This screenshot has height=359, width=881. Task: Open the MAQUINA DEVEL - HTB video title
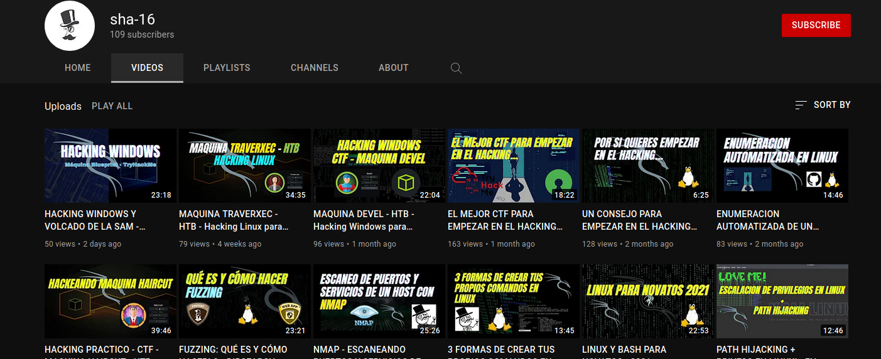click(364, 220)
